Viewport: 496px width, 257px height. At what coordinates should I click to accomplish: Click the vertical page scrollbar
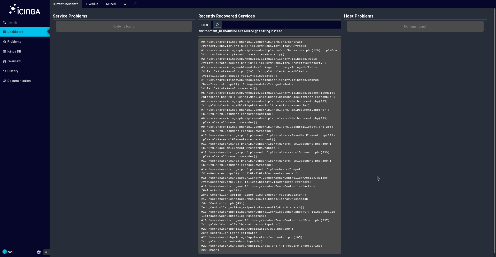pos(494,131)
